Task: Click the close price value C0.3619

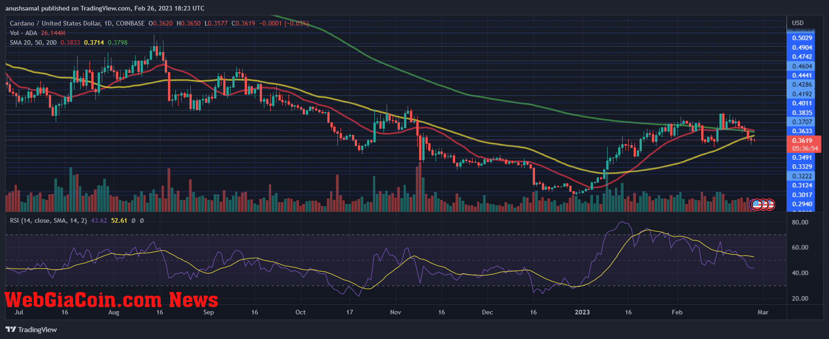Action: [x=243, y=23]
